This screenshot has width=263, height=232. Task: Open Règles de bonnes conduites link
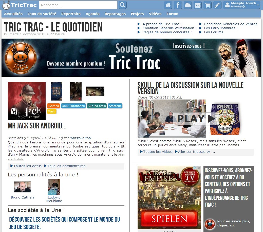[x=167, y=32]
